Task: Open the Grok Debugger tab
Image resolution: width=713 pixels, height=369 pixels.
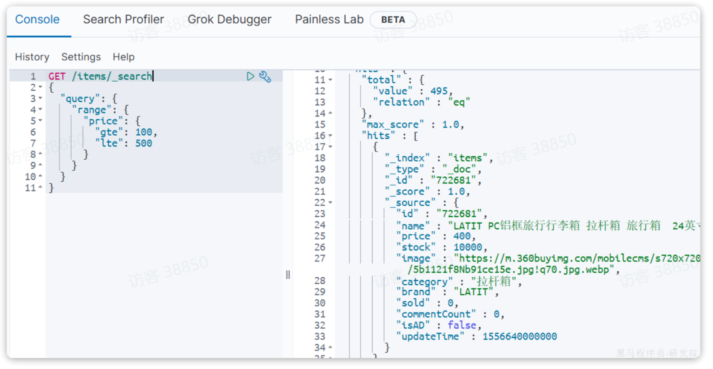Action: pyautogui.click(x=229, y=19)
